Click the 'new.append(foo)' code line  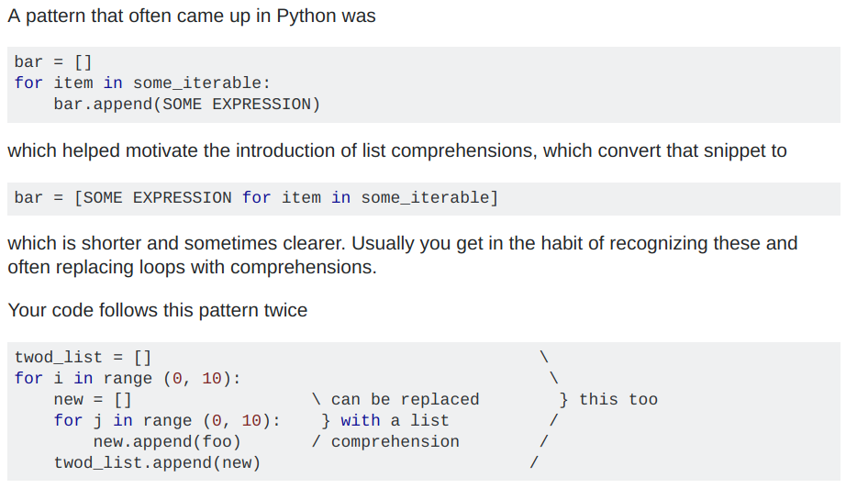tap(167, 442)
